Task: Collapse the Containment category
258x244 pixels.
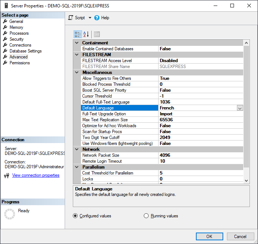Action: [77, 43]
